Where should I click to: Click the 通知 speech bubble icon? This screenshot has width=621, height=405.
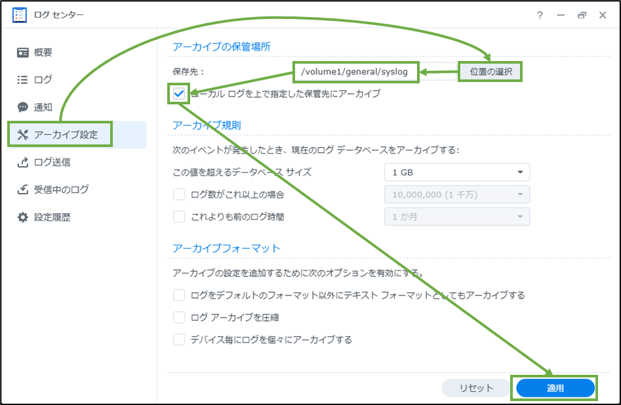tap(23, 107)
